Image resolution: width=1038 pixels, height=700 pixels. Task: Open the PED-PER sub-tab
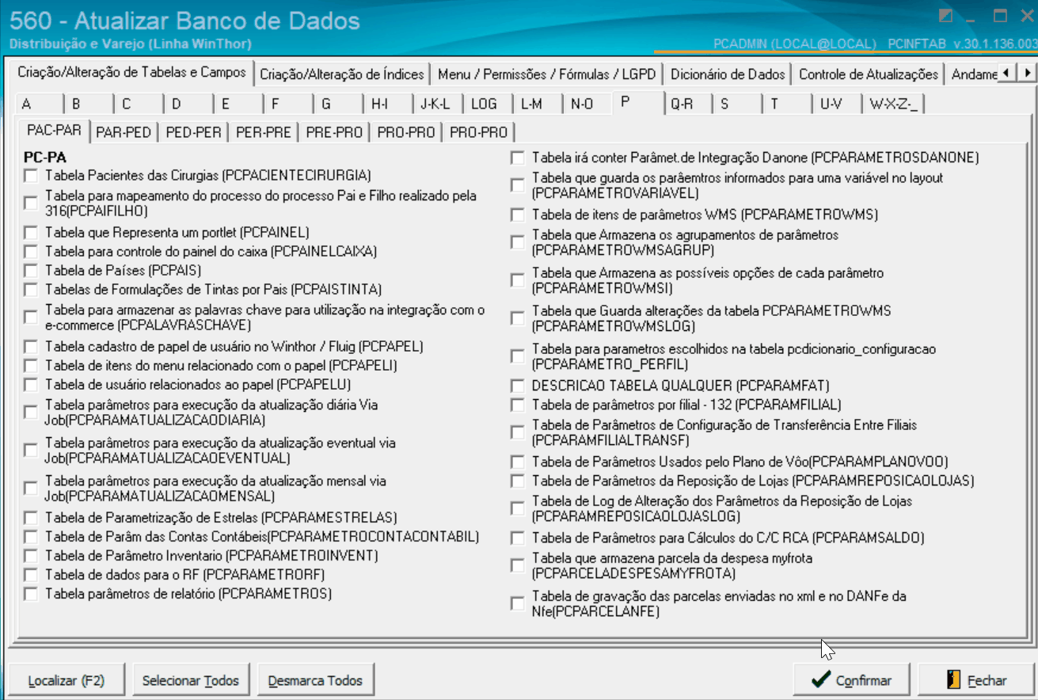(x=193, y=132)
